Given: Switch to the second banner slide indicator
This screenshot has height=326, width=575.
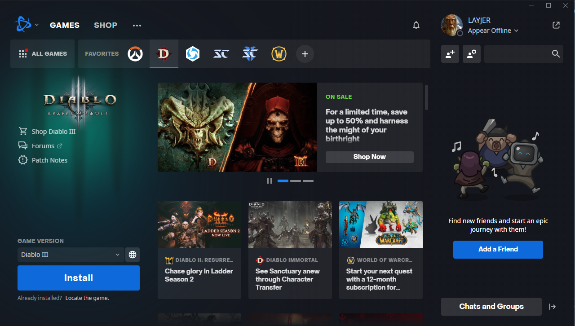Looking at the screenshot, I should (x=296, y=181).
